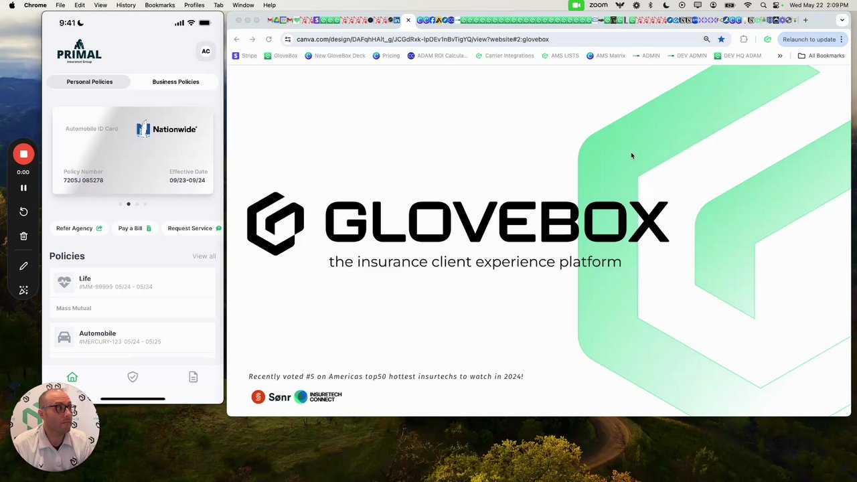Open the Chrome three-dot menu
The height and width of the screenshot is (482, 857).
842,39
